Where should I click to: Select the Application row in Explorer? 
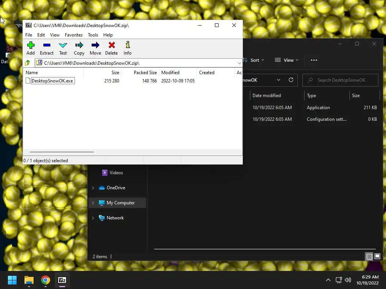pos(311,107)
